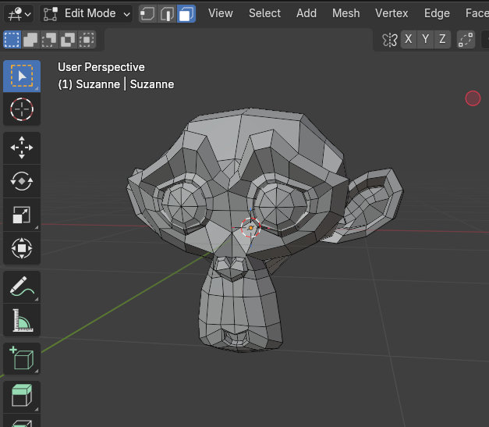Activate the Measure tool
489x427 pixels.
tap(22, 320)
